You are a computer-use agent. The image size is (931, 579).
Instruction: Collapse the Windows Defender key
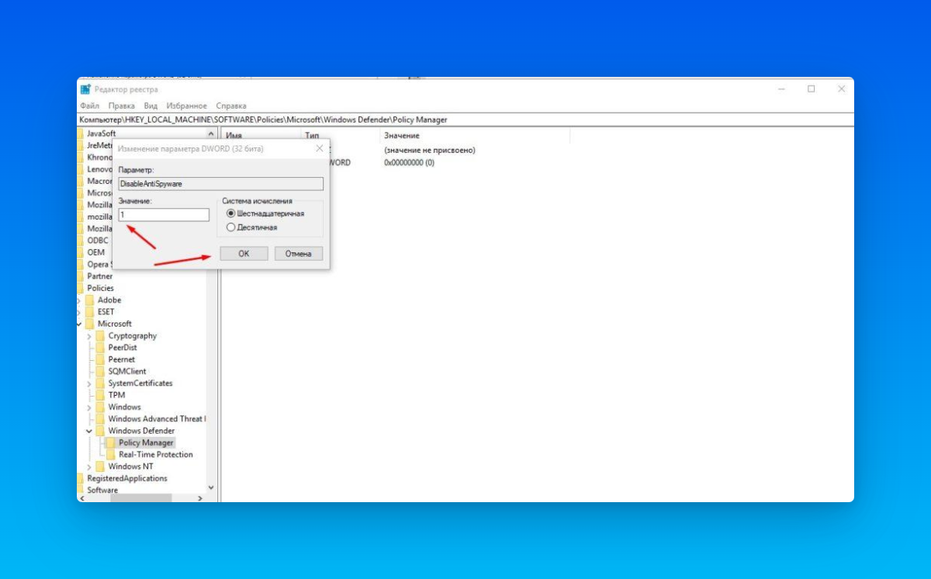(89, 431)
